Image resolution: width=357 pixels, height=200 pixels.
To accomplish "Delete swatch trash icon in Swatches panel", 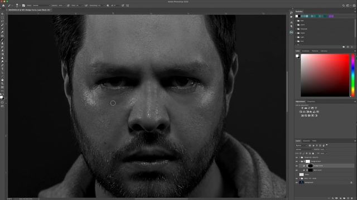I will point(352,47).
